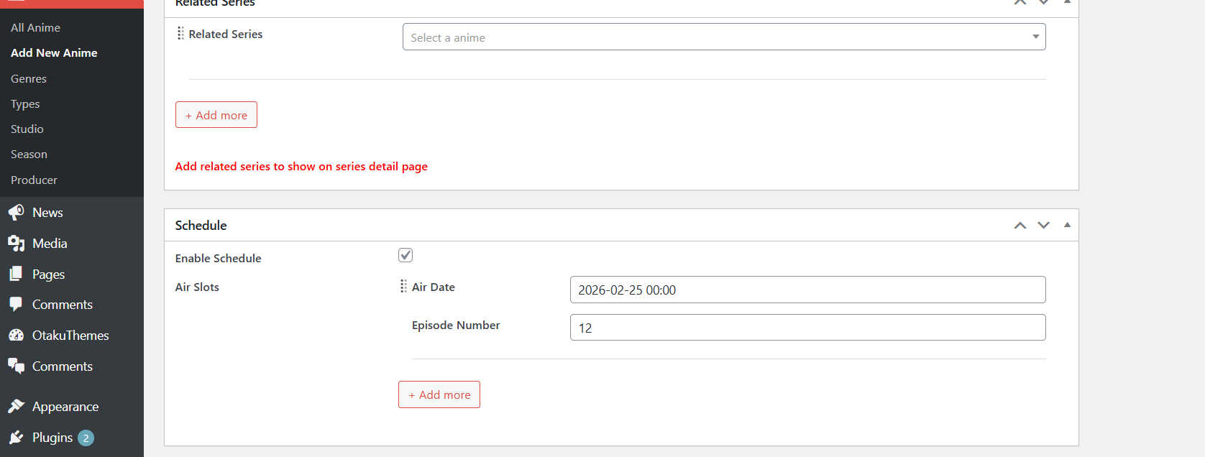Click the OtakuThemes palette icon
This screenshot has height=457, width=1205.
[x=16, y=336]
